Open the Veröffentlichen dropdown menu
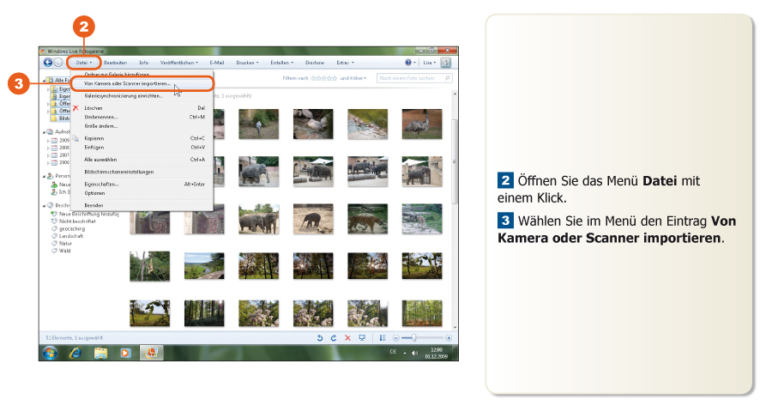772x412 pixels. [x=178, y=63]
